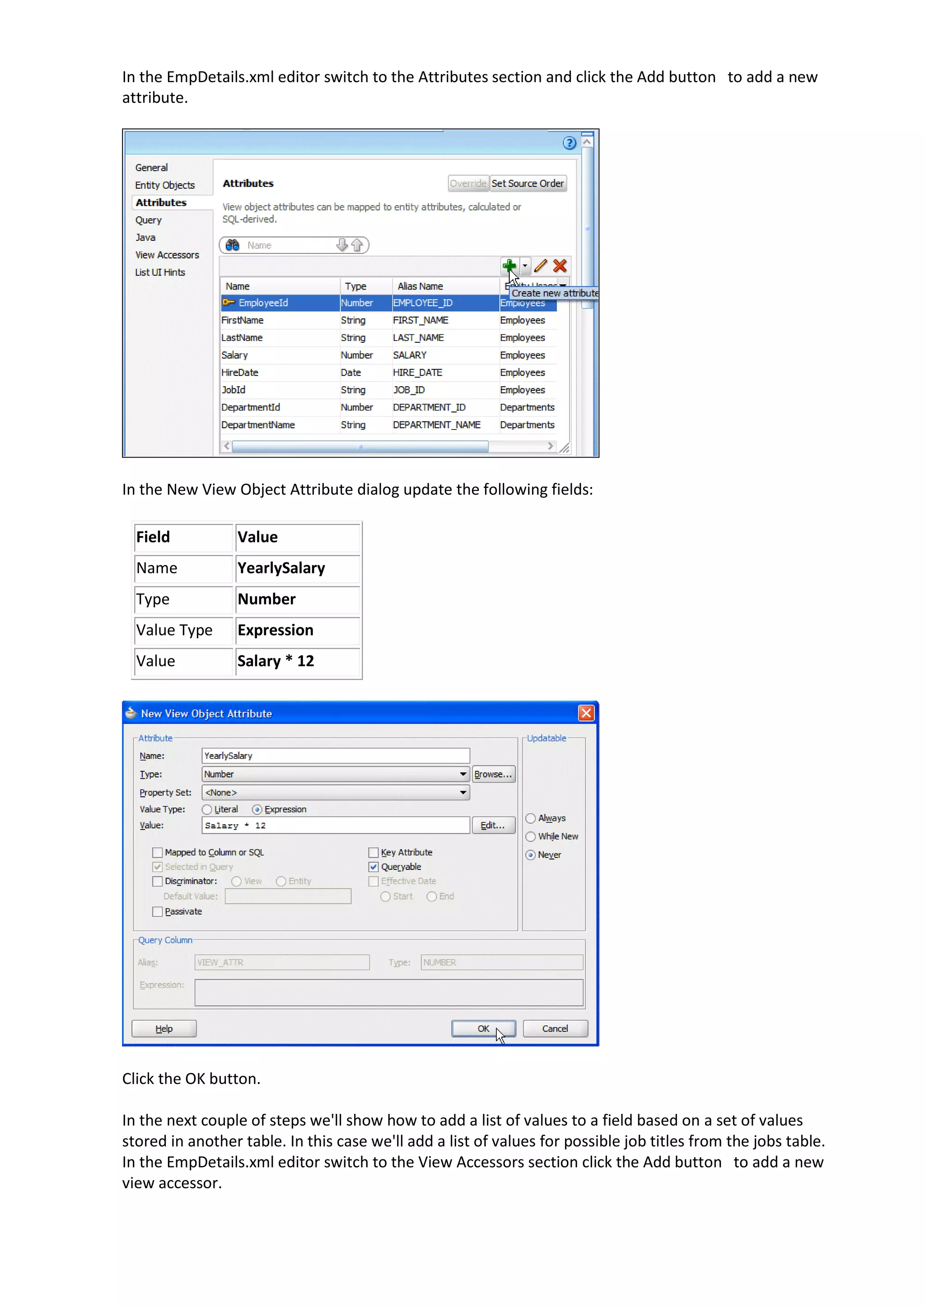Go to the View Accessors section
925x1308 pixels.
[167, 255]
